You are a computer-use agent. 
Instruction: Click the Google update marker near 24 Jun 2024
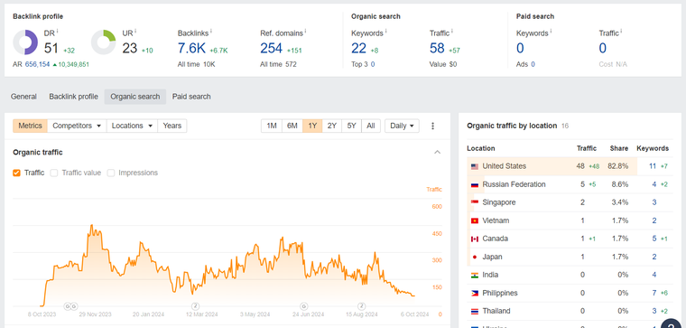(x=303, y=305)
